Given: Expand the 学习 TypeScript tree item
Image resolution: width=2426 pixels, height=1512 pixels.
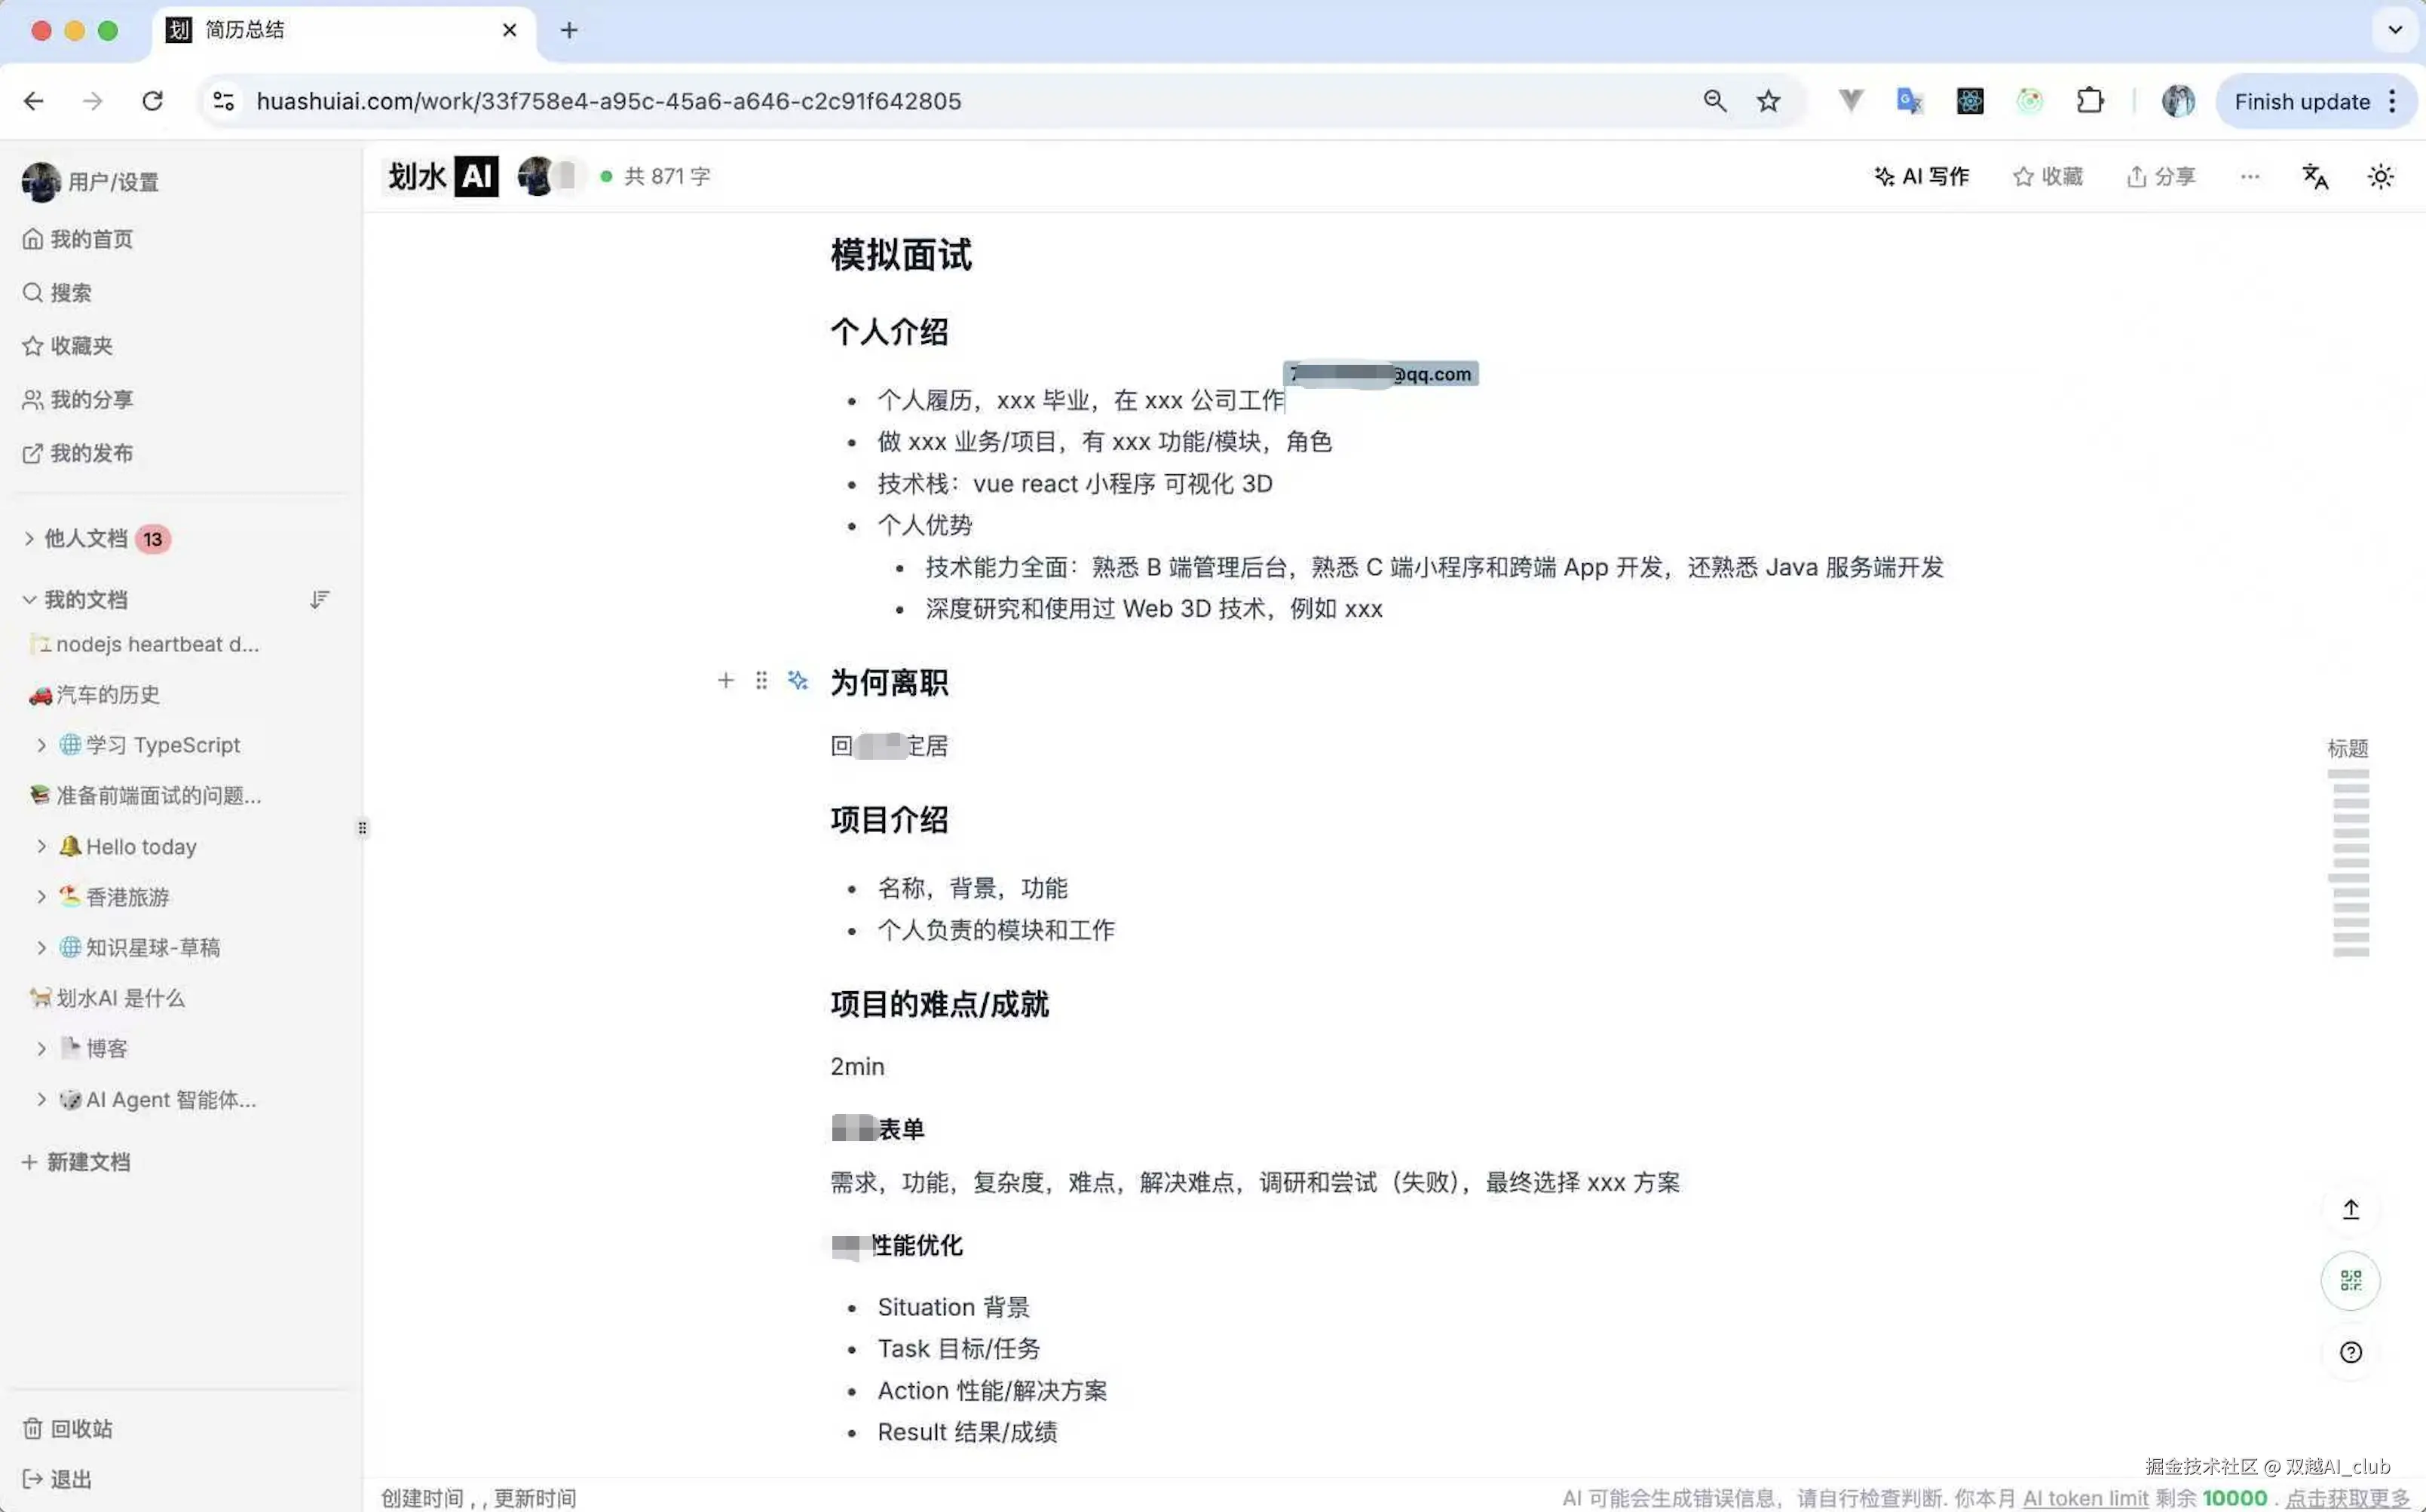Looking at the screenshot, I should click(x=41, y=745).
